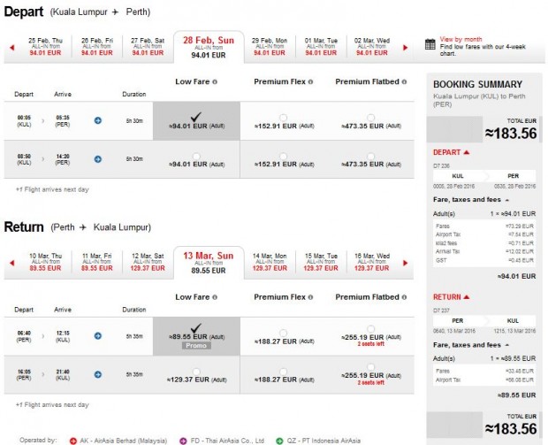Select Premium Flex 152.91 EUR on 08:50 flight

pyautogui.click(x=284, y=156)
